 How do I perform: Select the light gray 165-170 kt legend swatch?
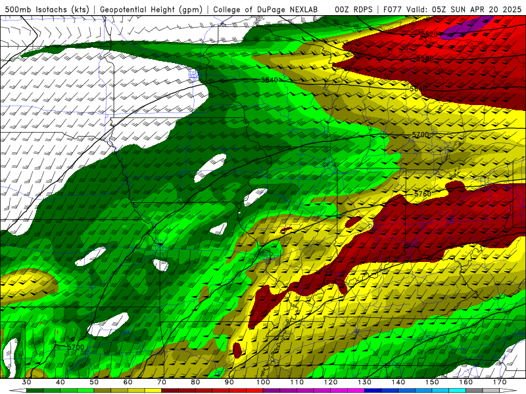[x=491, y=391]
